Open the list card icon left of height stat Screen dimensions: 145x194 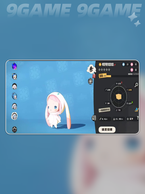tap(94, 118)
